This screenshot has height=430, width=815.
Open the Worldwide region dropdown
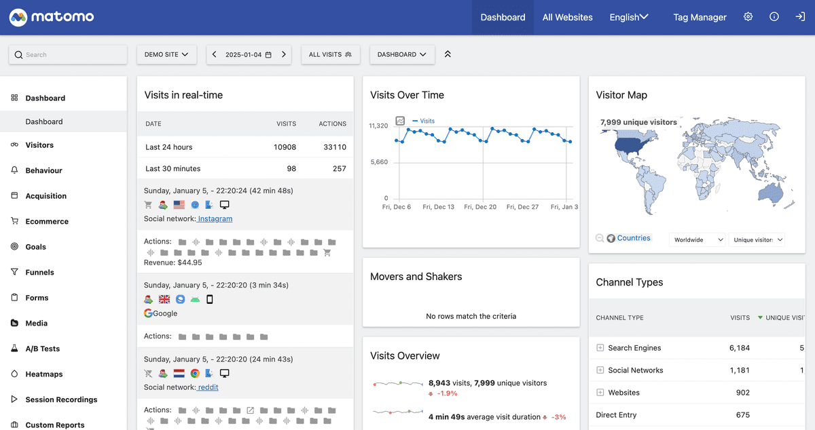tap(697, 239)
